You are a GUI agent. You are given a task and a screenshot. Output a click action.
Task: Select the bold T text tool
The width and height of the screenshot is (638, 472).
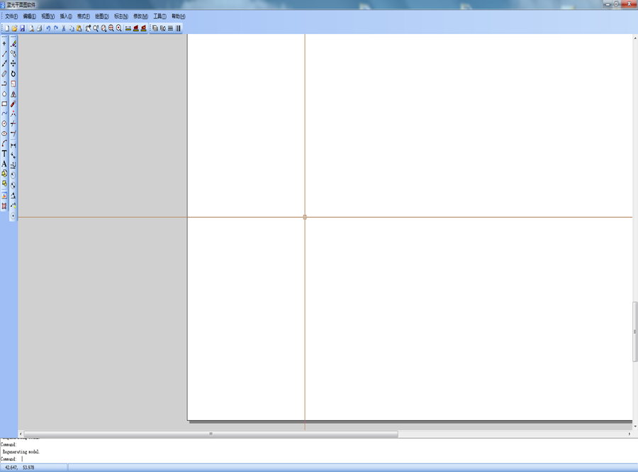pyautogui.click(x=4, y=154)
